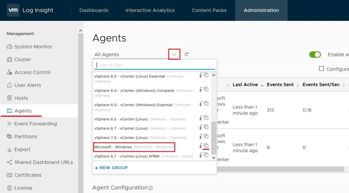This screenshot has height=193, width=349.
Task: Check the Configuration checkbox
Action: pyautogui.click(x=321, y=69)
